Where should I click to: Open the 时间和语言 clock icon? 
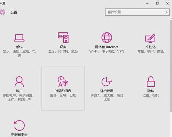(63, 81)
